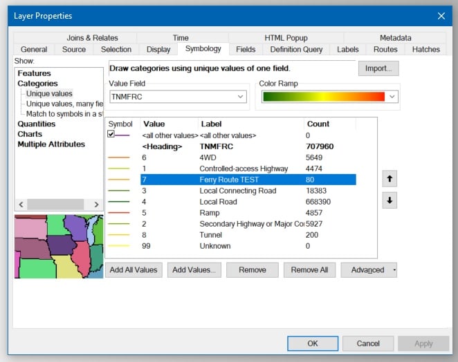
Task: Select Charts in the Show list
Action: [30, 134]
